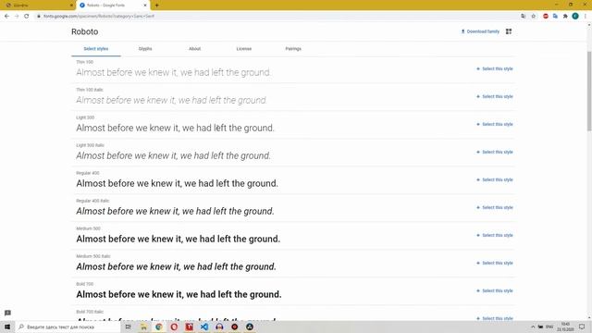
Task: Select the Thin 100 style
Action: tap(495, 68)
